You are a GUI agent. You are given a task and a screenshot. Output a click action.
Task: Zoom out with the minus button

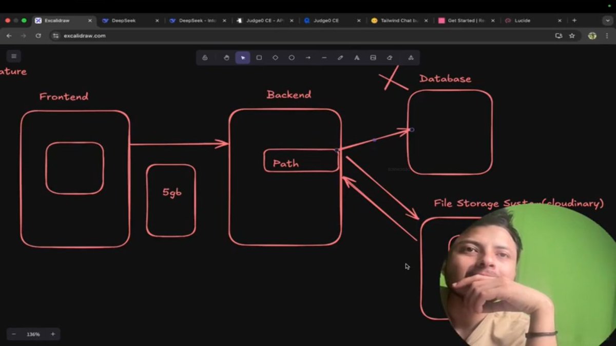tap(14, 334)
